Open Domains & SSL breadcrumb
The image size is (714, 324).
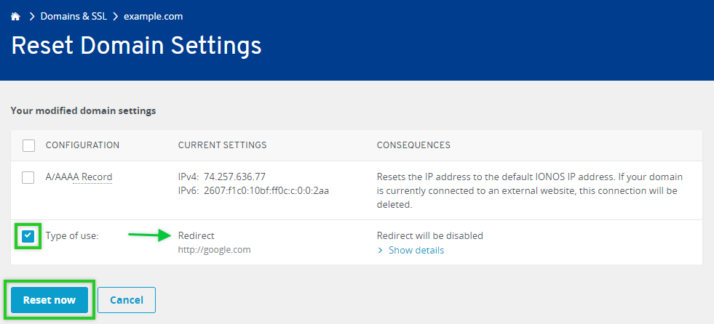pyautogui.click(x=74, y=16)
